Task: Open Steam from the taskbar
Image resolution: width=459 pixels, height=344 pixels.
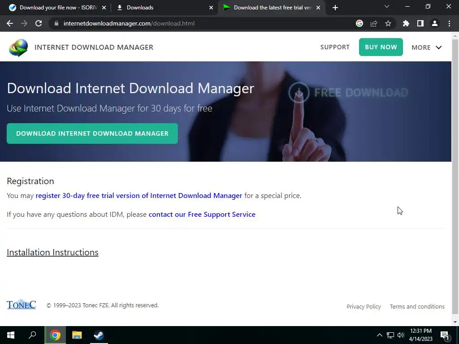Action: click(x=99, y=335)
